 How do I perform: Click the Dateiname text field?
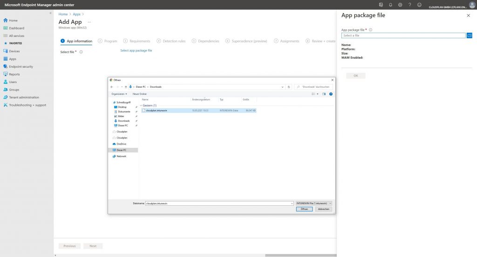(x=218, y=203)
